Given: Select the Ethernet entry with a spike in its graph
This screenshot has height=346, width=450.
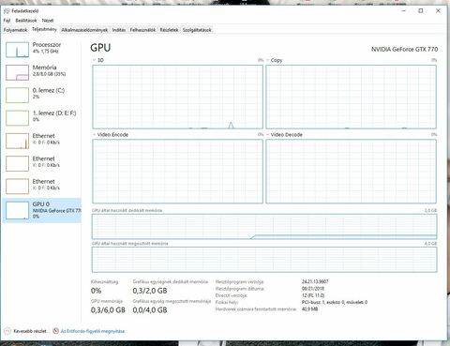Looking at the screenshot, I should pyautogui.click(x=42, y=141).
